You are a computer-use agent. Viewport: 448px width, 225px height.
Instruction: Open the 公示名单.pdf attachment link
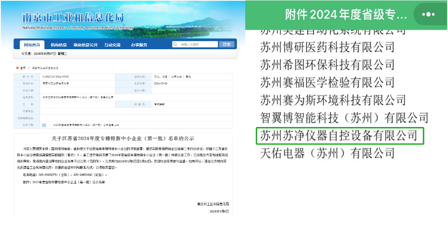[x=86, y=125]
